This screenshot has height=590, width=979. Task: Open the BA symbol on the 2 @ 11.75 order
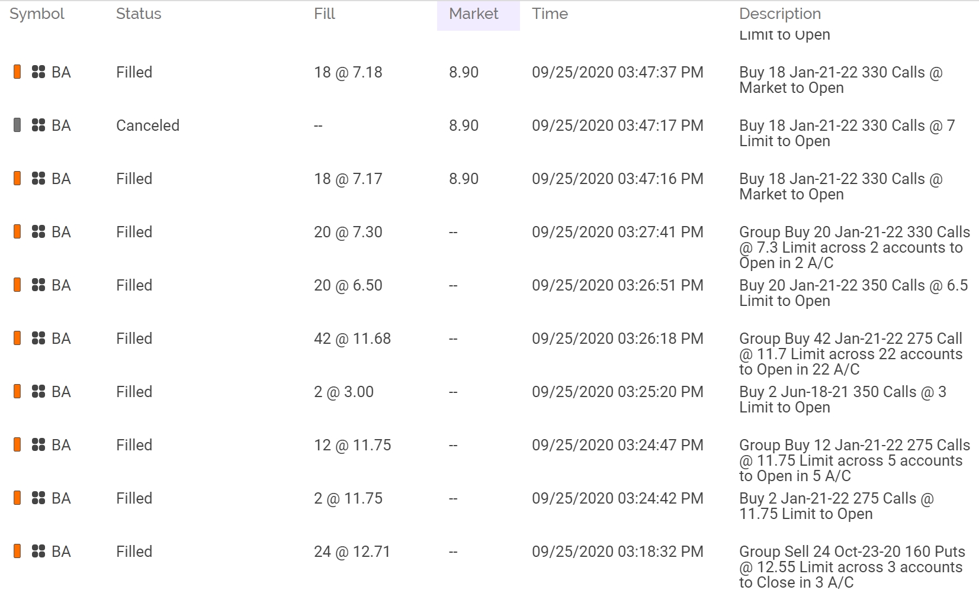[x=61, y=498]
